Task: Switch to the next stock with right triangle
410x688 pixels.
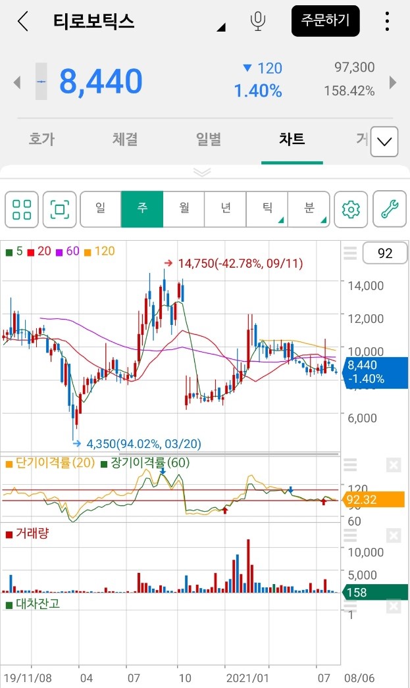Action: point(393,82)
